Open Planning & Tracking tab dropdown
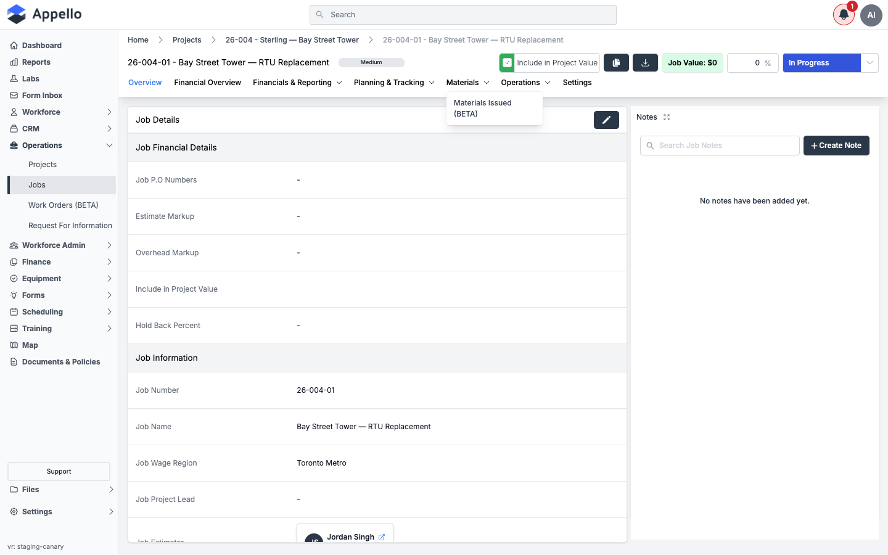This screenshot has height=555, width=888. point(394,83)
